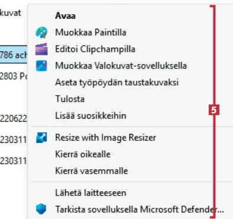Select the highlighted file starting with 786

[14, 54]
